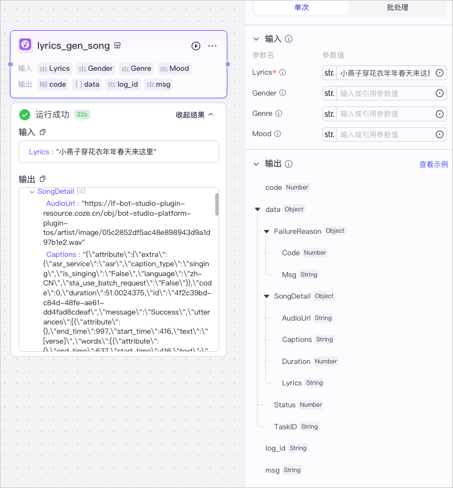Select the TaskID String row
The width and height of the screenshot is (453, 488).
(x=297, y=427)
